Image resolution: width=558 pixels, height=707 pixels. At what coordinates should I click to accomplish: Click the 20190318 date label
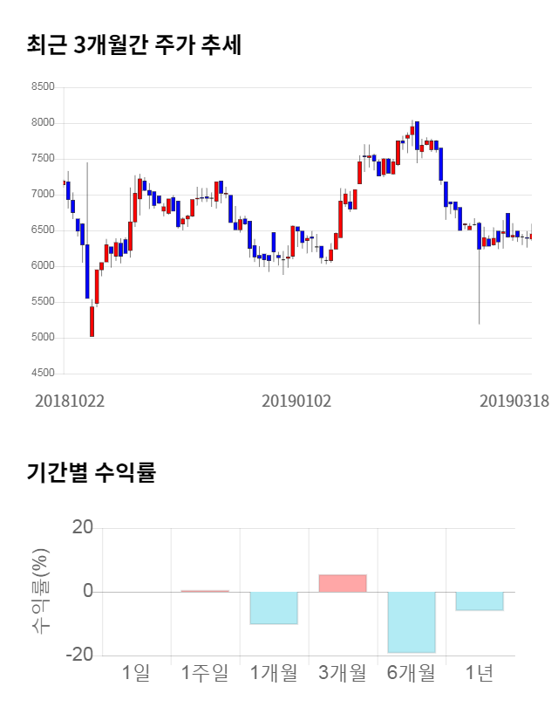514,401
